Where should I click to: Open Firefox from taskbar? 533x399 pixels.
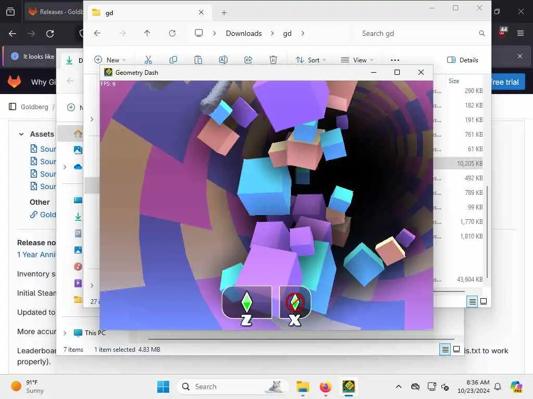[x=325, y=387]
